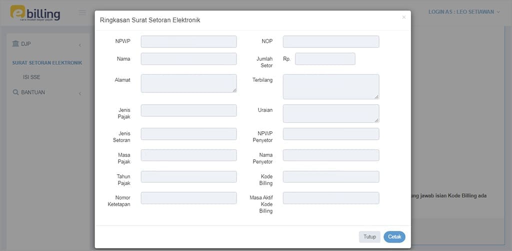Click the NPWP input field
512x251 pixels.
pos(188,41)
